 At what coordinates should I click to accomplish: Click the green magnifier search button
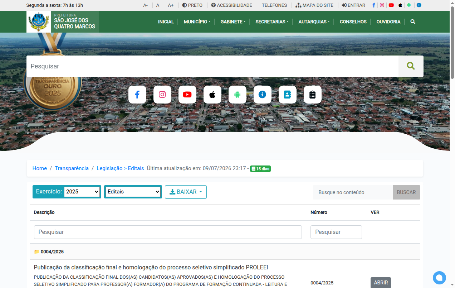pyautogui.click(x=411, y=66)
